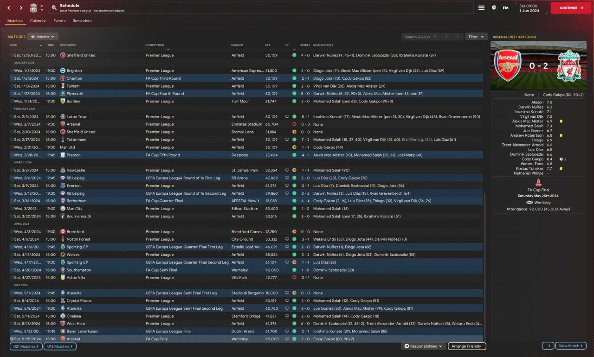Viewport: 594px width, 357px height.
Task: Open the Season 2023/24 dropdown
Action: click(x=421, y=37)
